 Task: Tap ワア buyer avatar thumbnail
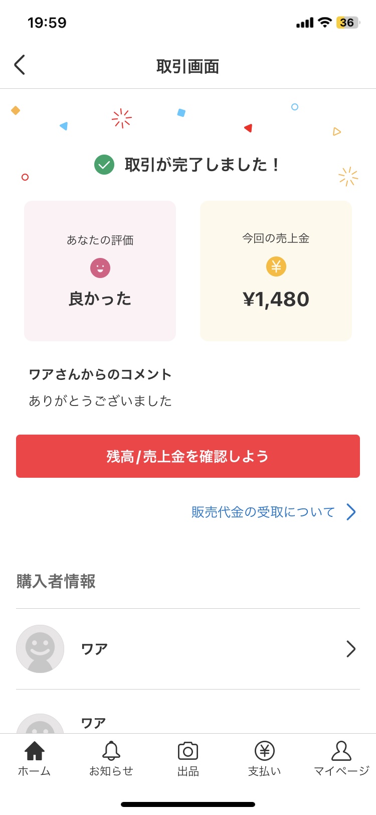coord(40,649)
